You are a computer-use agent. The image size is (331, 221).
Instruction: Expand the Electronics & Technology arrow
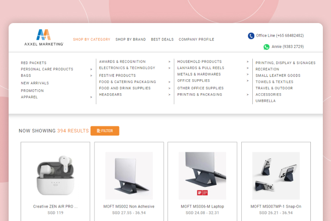(x=169, y=68)
